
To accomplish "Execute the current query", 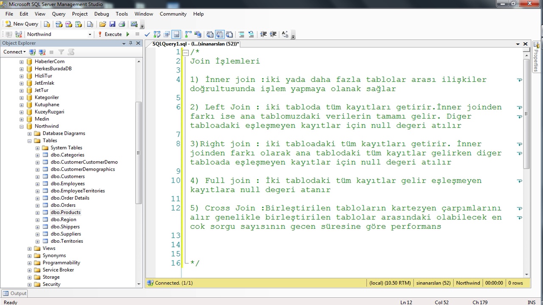I will click(110, 34).
